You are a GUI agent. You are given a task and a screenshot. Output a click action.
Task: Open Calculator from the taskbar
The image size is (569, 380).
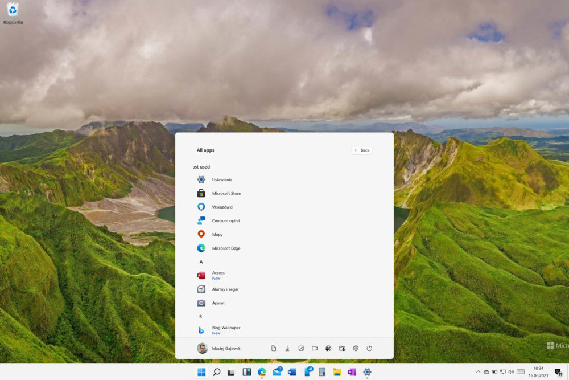pos(322,372)
